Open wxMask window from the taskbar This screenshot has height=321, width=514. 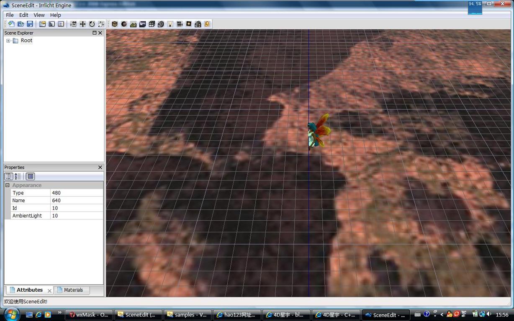pos(89,315)
